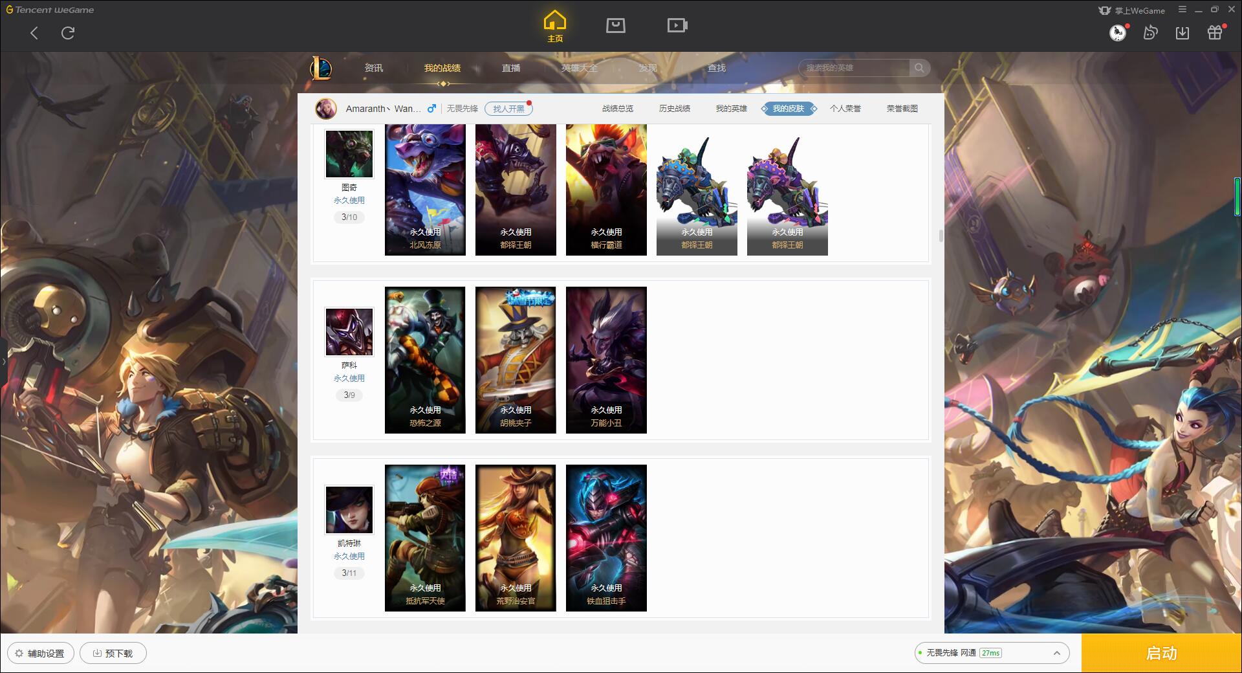Open the store bag icon
The height and width of the screenshot is (673, 1242).
[616, 25]
